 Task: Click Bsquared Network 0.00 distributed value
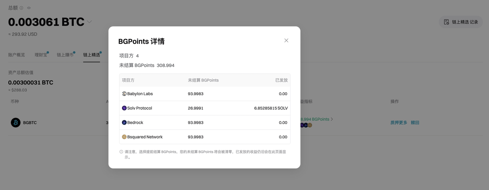pos(283,137)
